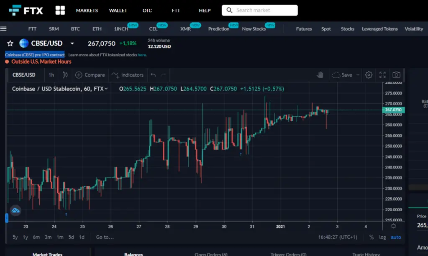Click the cloud logo on the chart
The height and width of the screenshot is (256, 428).
pyautogui.click(x=15, y=210)
